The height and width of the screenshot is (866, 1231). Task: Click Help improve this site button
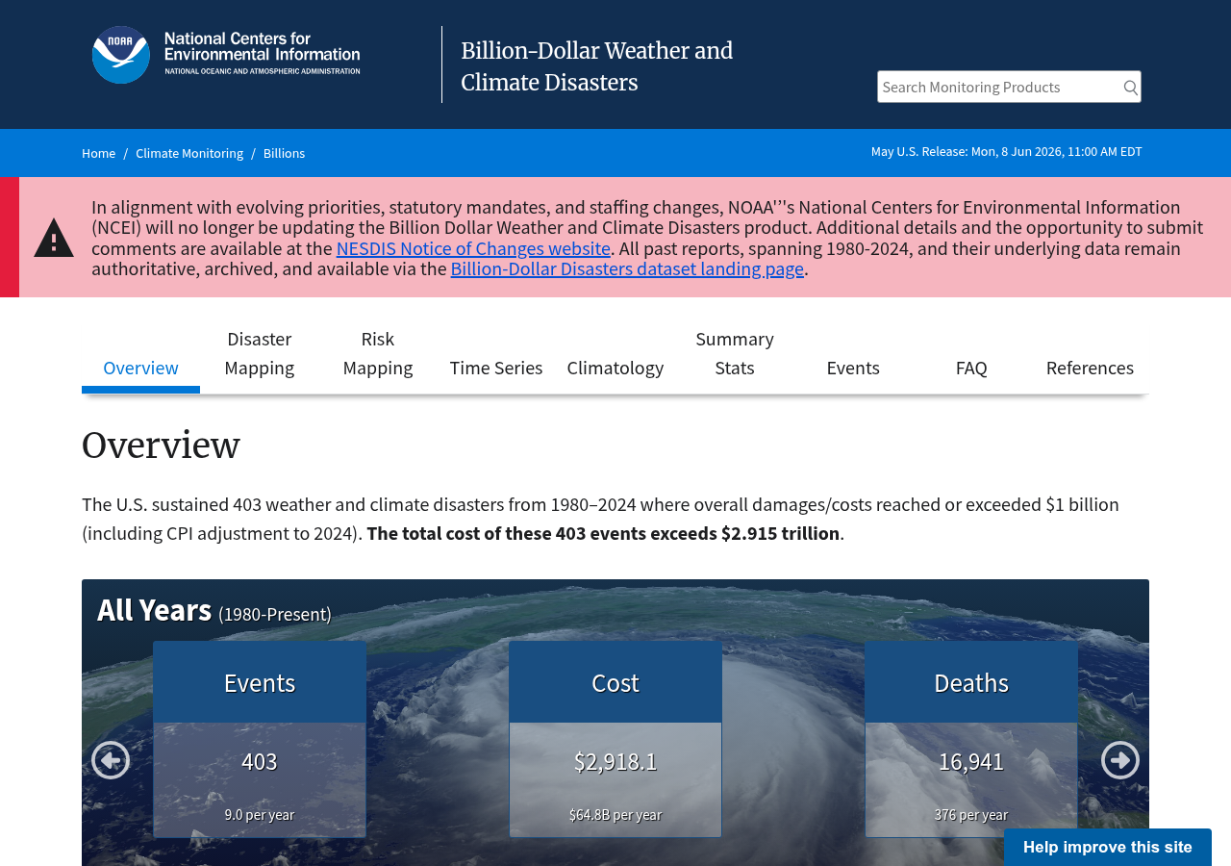coord(1108,847)
